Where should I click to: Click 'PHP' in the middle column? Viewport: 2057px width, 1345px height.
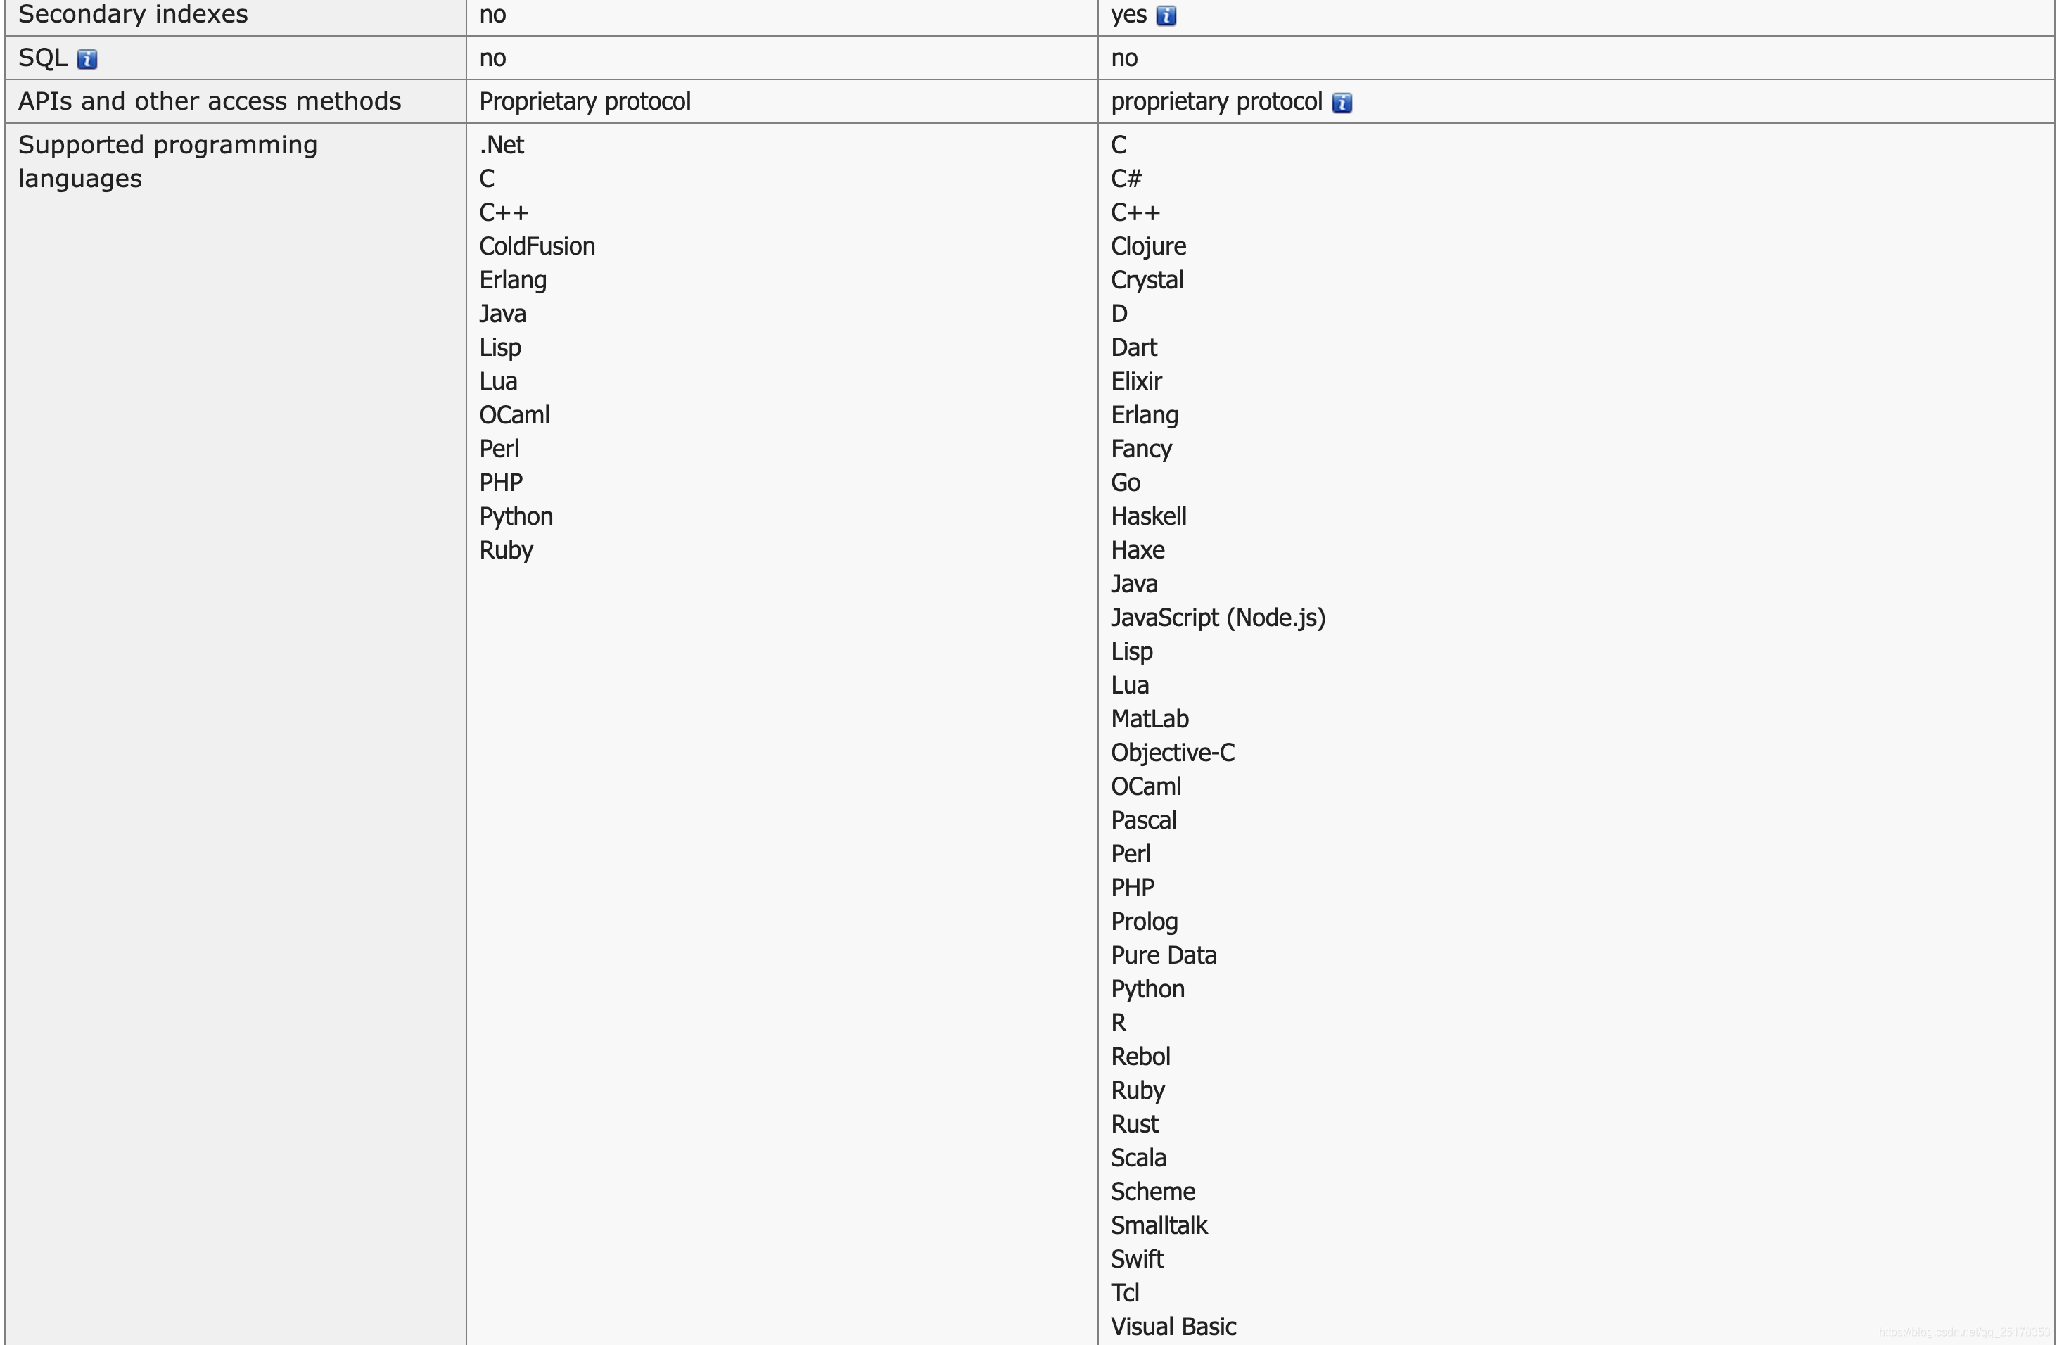[x=502, y=483]
